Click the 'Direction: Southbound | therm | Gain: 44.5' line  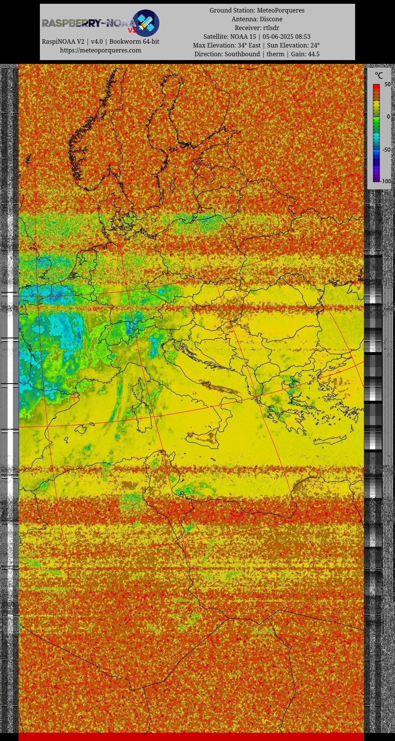[x=257, y=54]
